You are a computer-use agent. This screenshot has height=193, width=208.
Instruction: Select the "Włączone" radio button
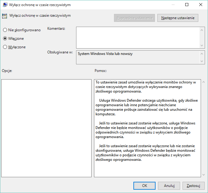point(13,39)
